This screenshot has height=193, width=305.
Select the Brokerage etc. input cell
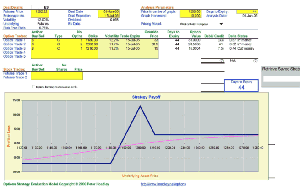pyautogui.click(x=40, y=16)
